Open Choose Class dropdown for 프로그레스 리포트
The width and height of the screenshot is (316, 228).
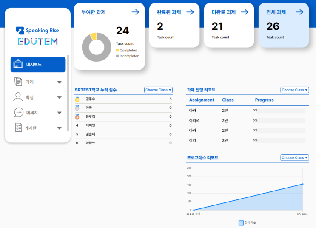click(295, 158)
